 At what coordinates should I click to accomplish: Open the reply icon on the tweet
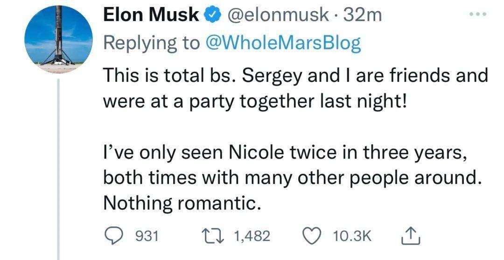(x=113, y=236)
